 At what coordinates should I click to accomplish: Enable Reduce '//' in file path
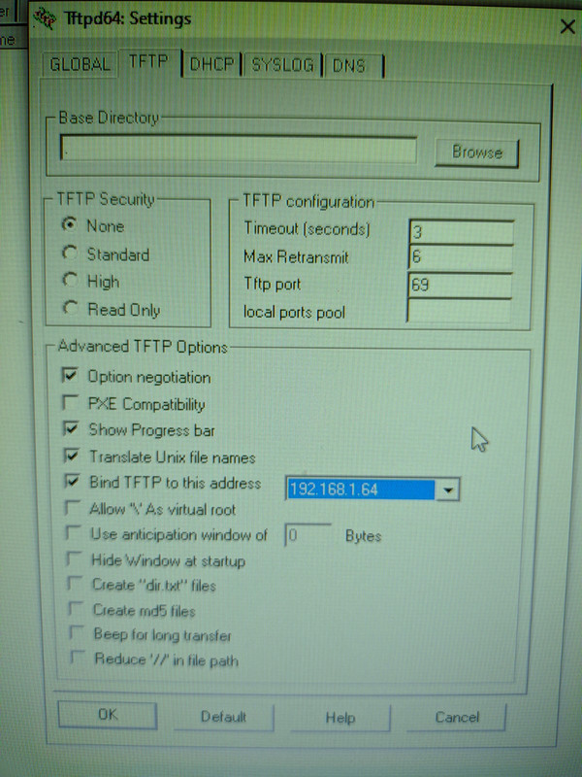pos(78,658)
